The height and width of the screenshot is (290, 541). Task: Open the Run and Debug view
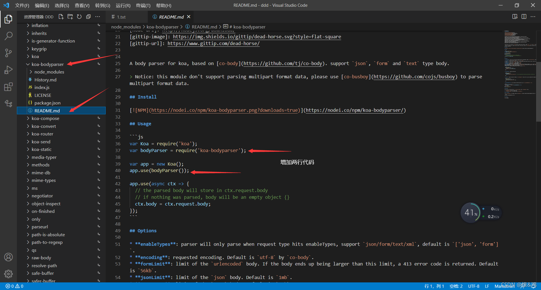(x=8, y=70)
